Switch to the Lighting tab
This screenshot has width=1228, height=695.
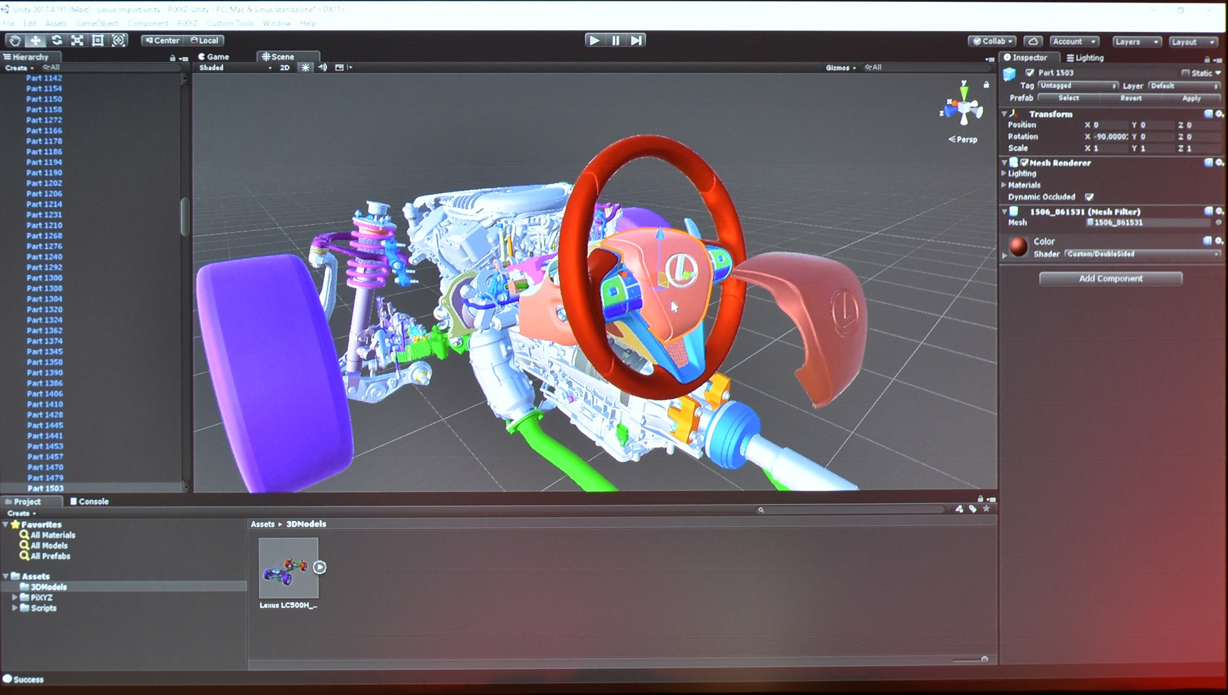1085,58
